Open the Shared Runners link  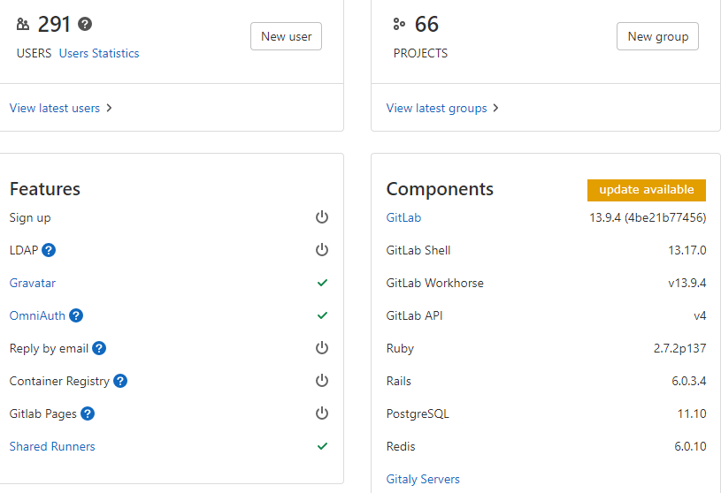coord(52,446)
